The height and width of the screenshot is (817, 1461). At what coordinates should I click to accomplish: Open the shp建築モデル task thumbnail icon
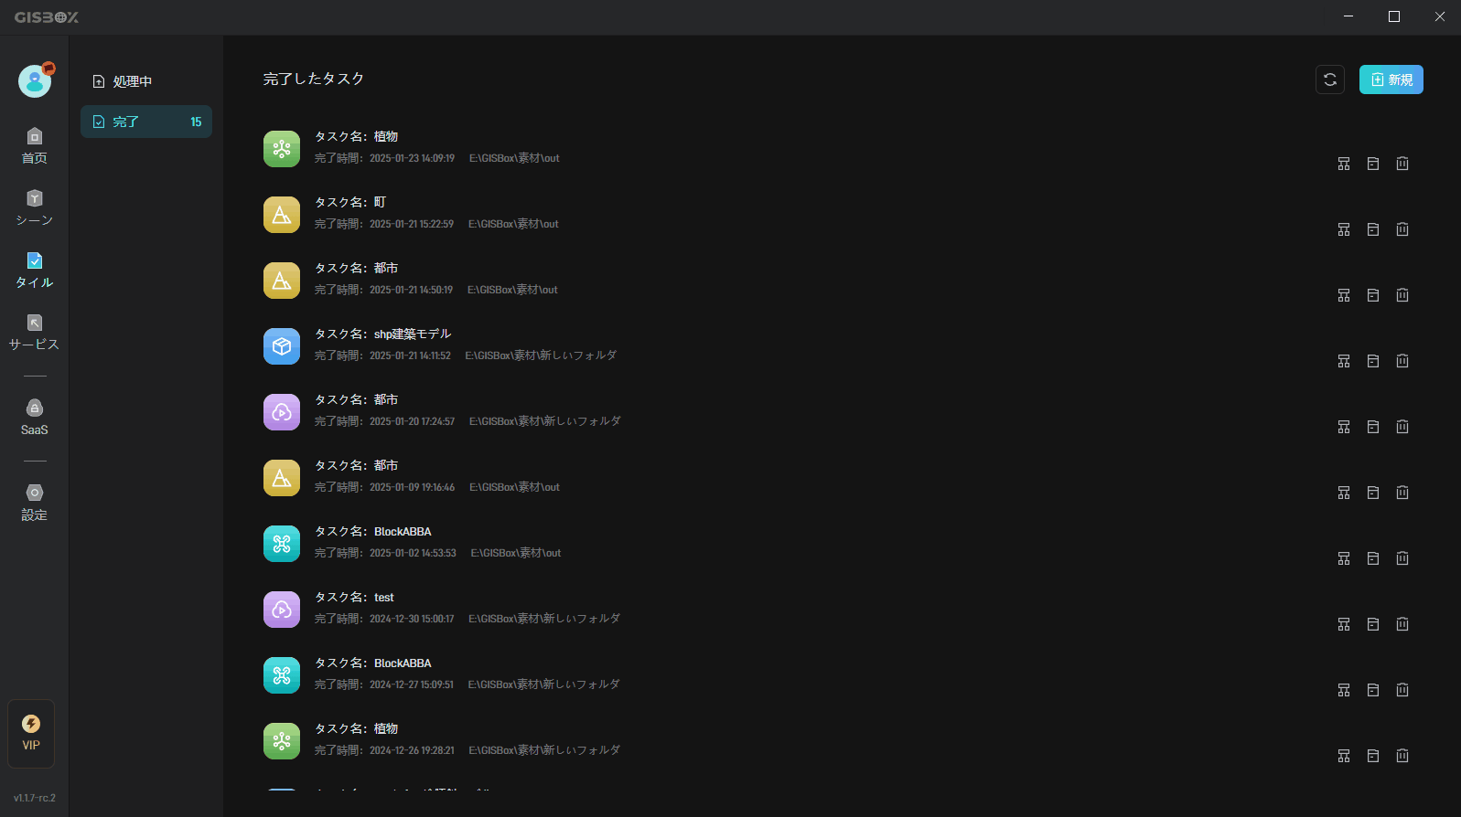(x=282, y=346)
